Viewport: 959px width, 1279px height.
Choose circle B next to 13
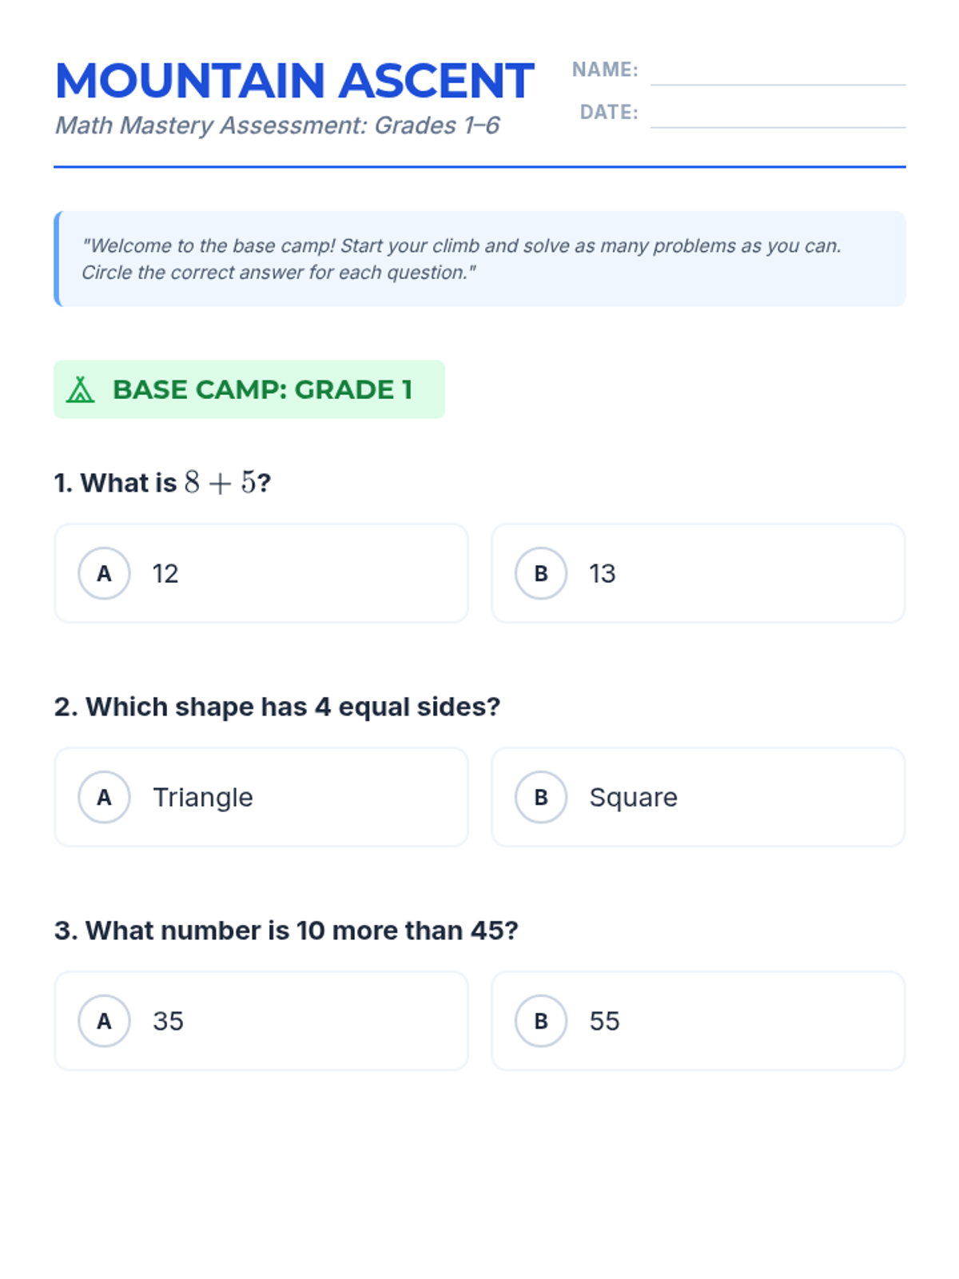[x=541, y=573]
